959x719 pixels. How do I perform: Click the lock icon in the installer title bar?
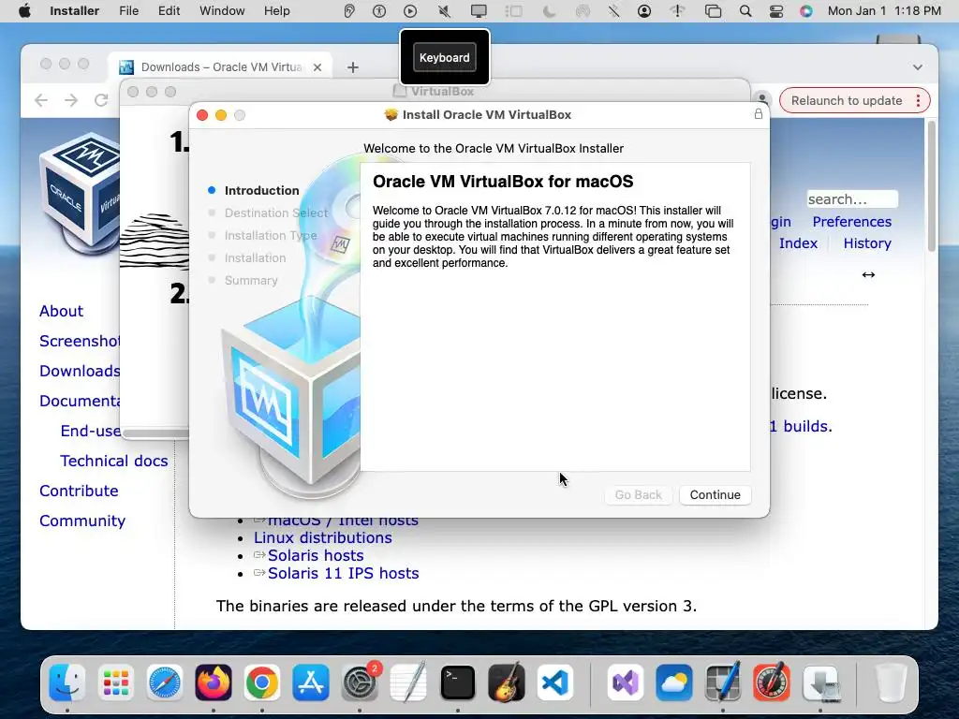click(x=759, y=113)
